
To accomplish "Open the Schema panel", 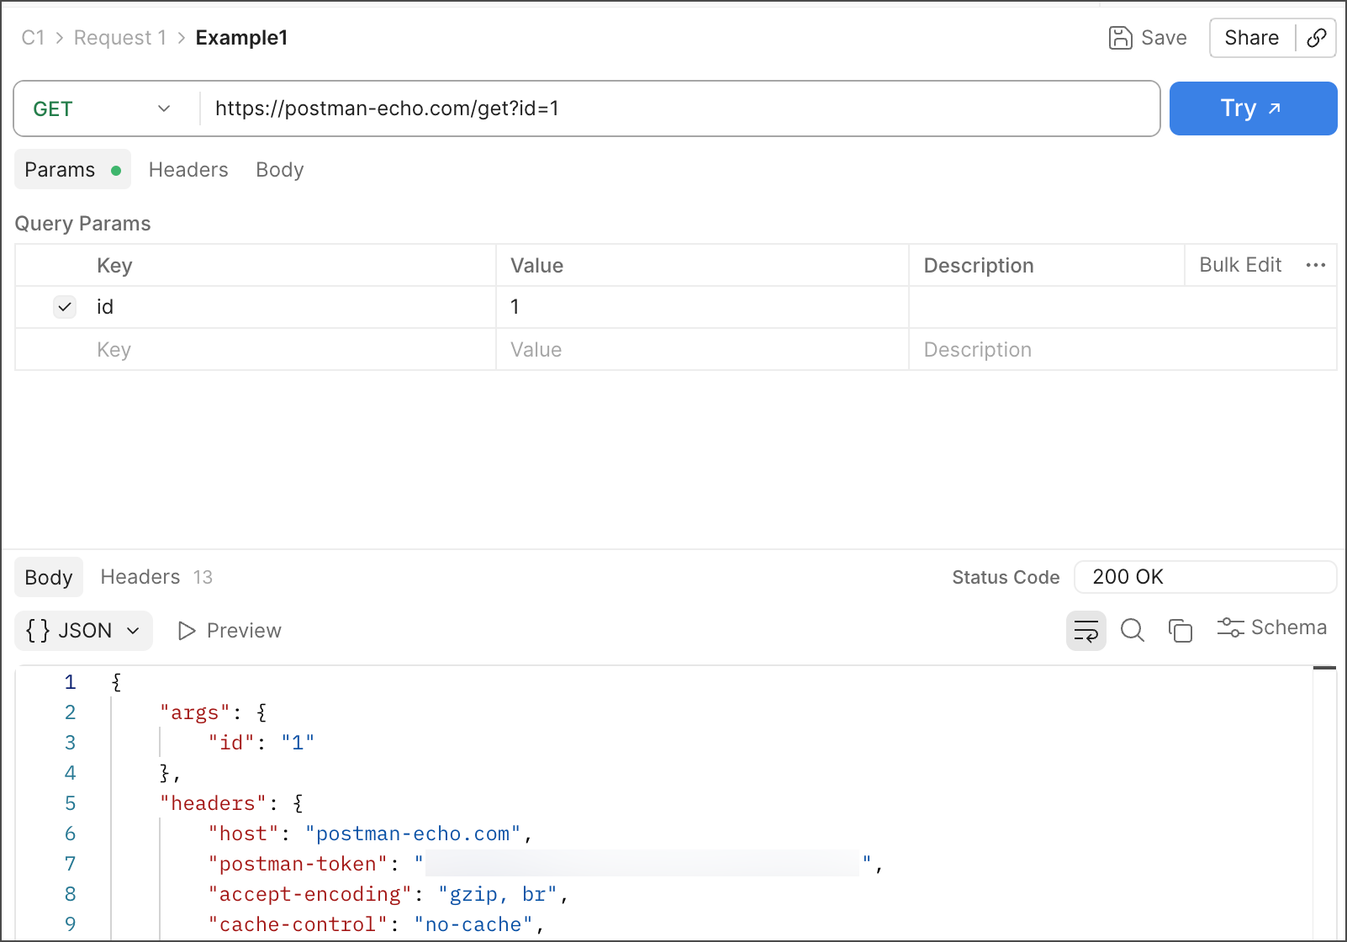I will [x=1271, y=627].
